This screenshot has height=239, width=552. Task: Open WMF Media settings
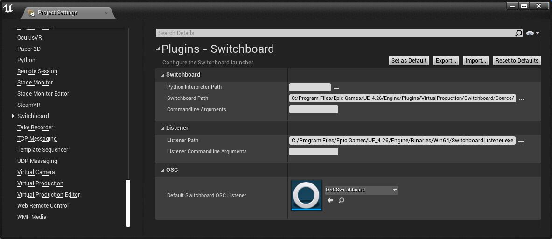[32, 217]
